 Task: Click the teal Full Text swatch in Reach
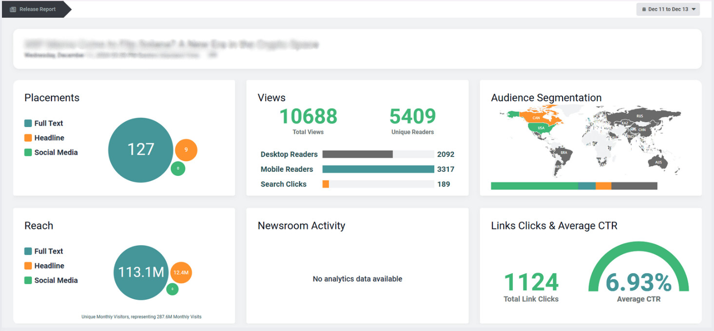[x=28, y=251]
